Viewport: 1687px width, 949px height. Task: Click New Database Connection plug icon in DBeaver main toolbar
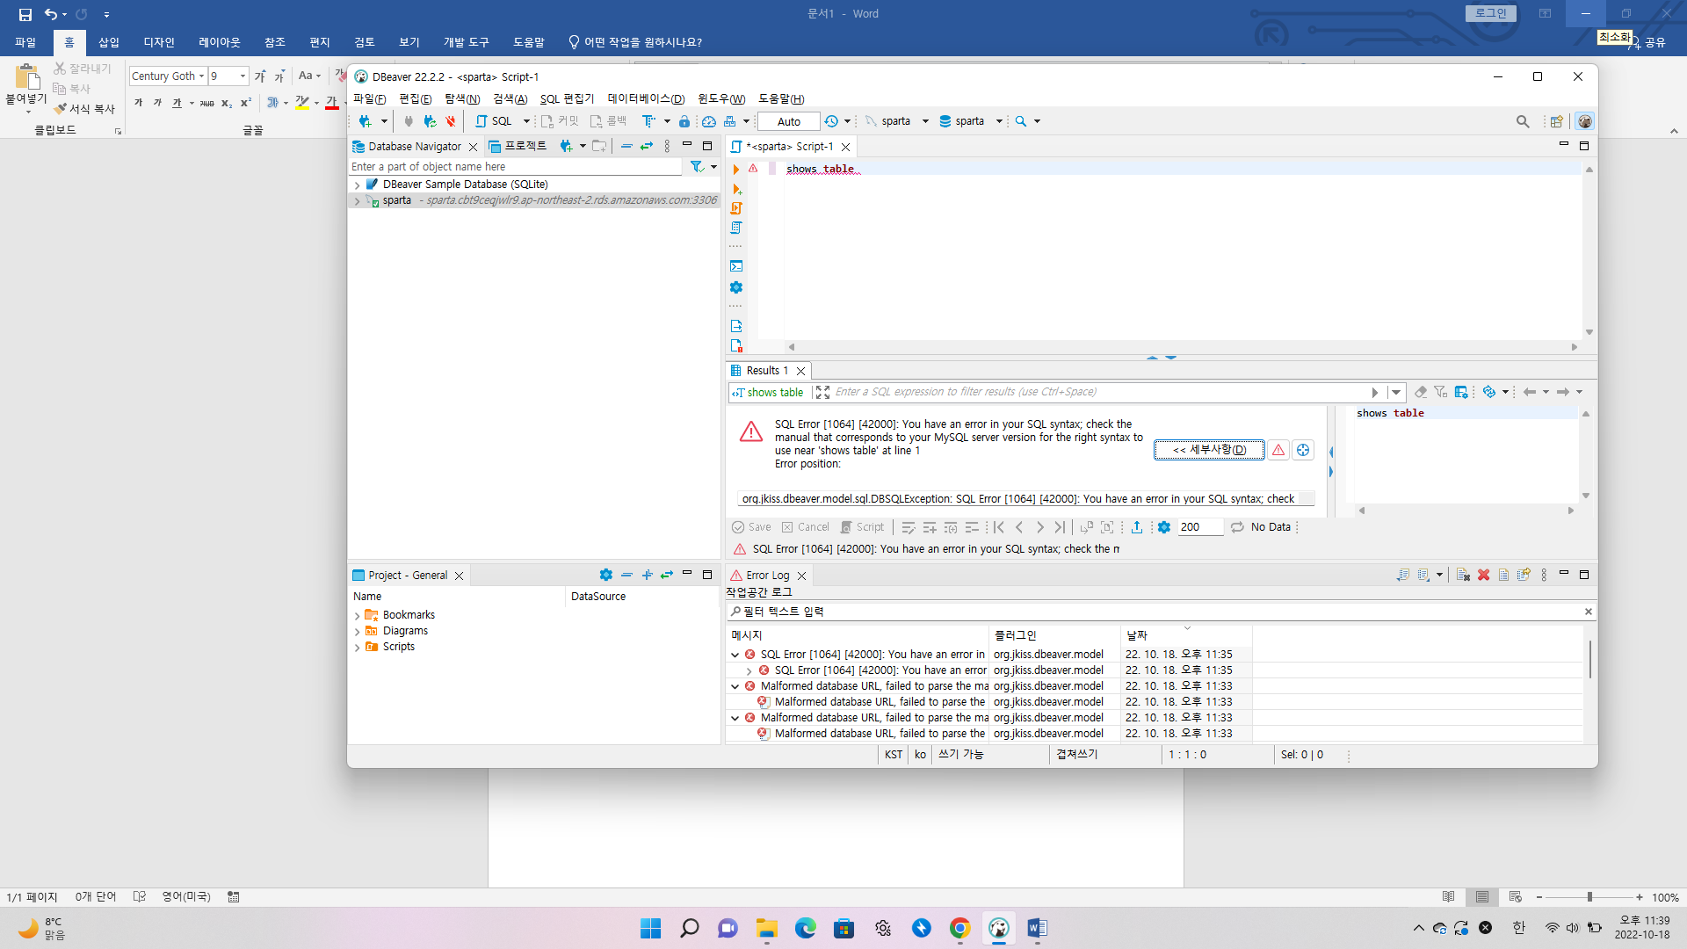(365, 121)
